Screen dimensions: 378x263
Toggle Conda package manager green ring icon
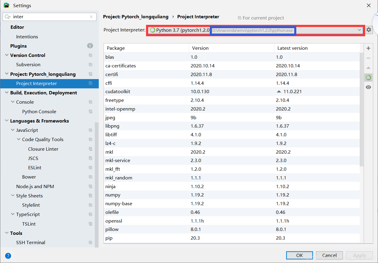[368, 78]
